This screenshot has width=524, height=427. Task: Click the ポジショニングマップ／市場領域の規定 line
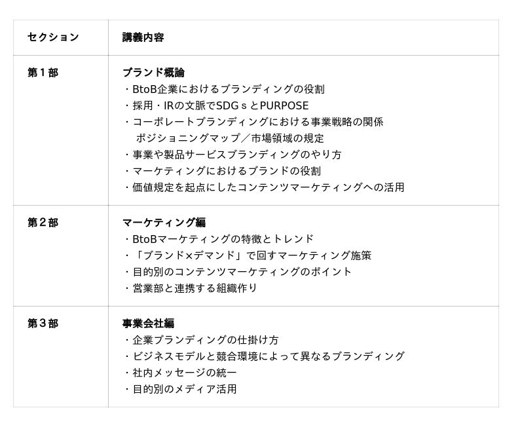coord(230,138)
